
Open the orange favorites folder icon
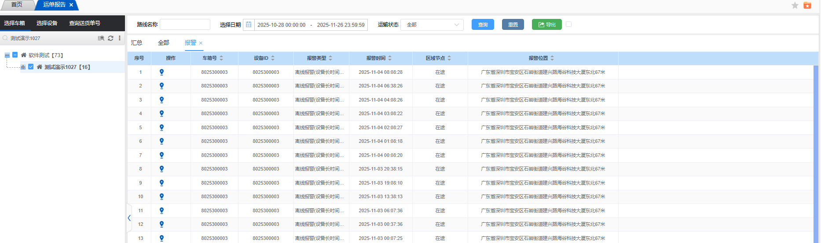807,5
